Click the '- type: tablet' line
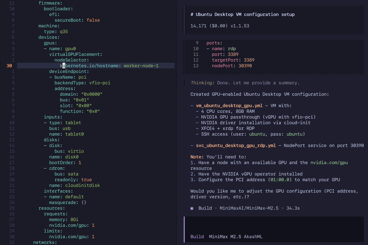Viewport: 368px width, 245px height. point(63,123)
